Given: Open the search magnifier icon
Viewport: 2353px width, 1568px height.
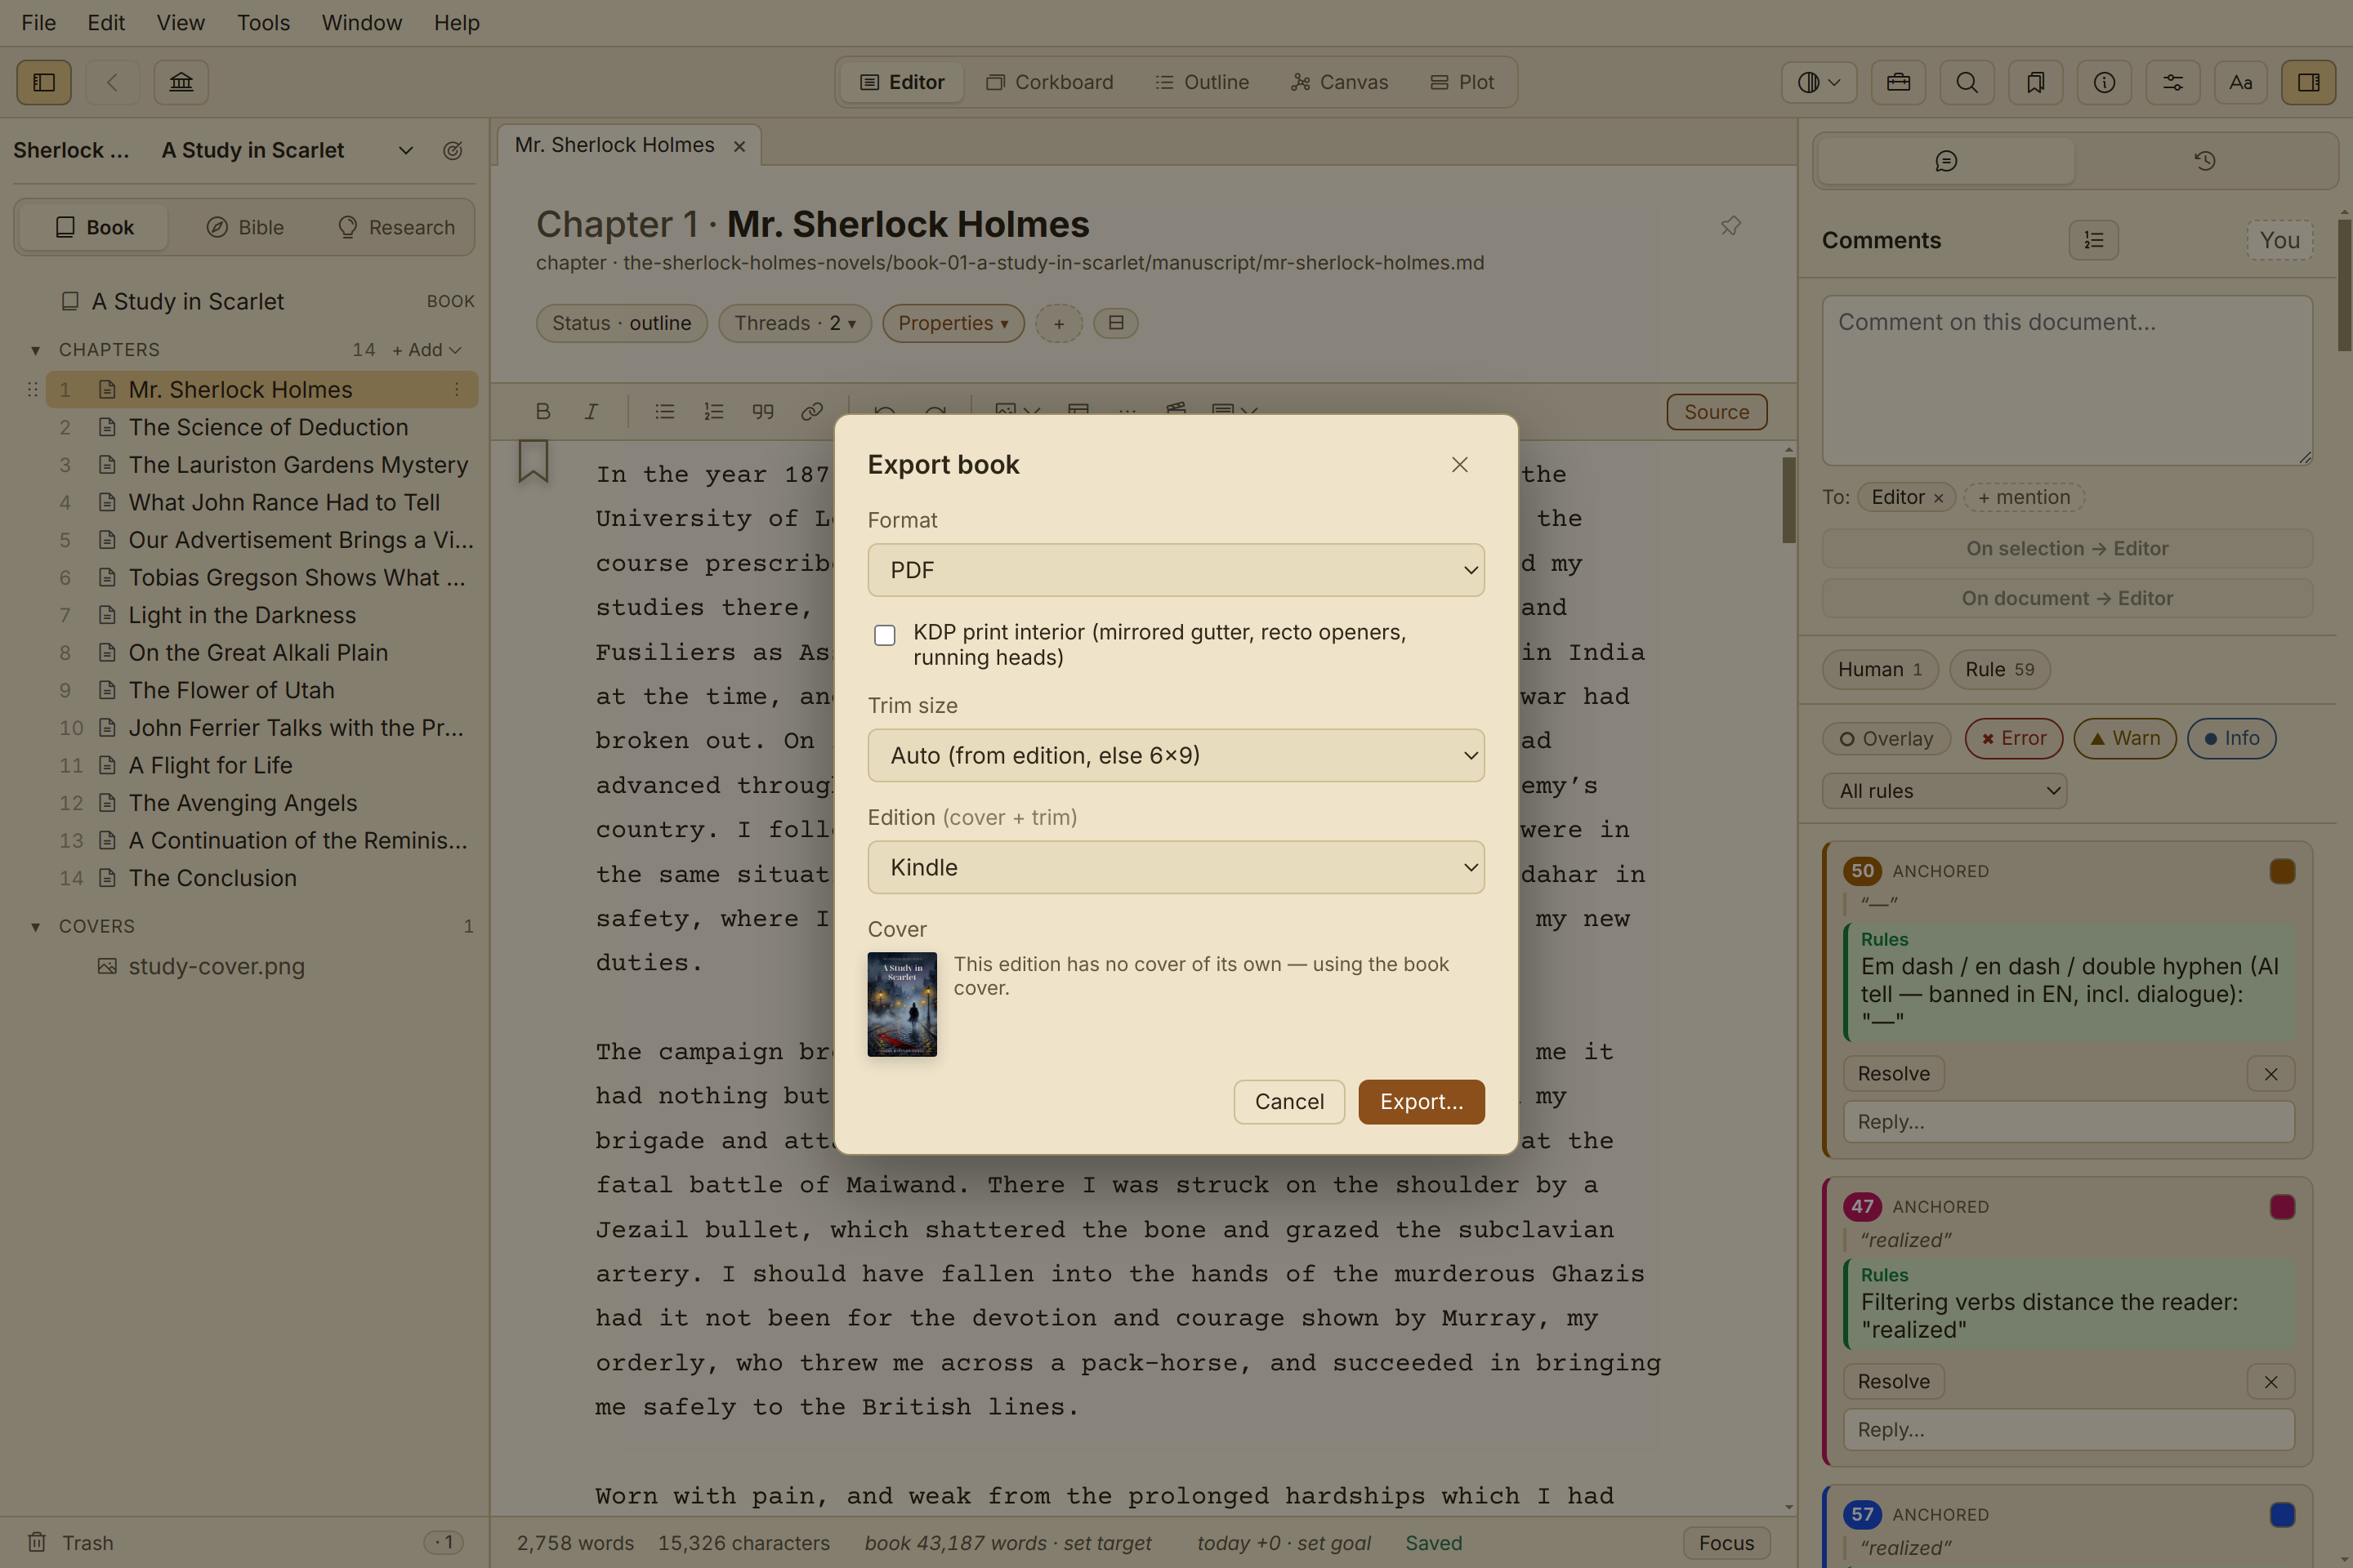Looking at the screenshot, I should (x=1967, y=82).
